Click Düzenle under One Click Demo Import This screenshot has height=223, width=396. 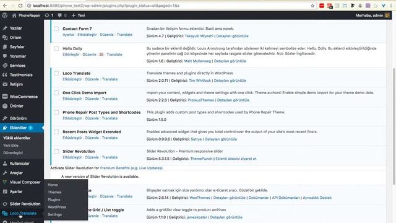click(x=92, y=98)
